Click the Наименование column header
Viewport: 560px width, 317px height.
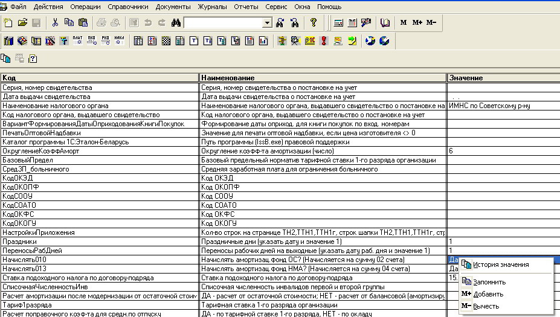click(323, 78)
